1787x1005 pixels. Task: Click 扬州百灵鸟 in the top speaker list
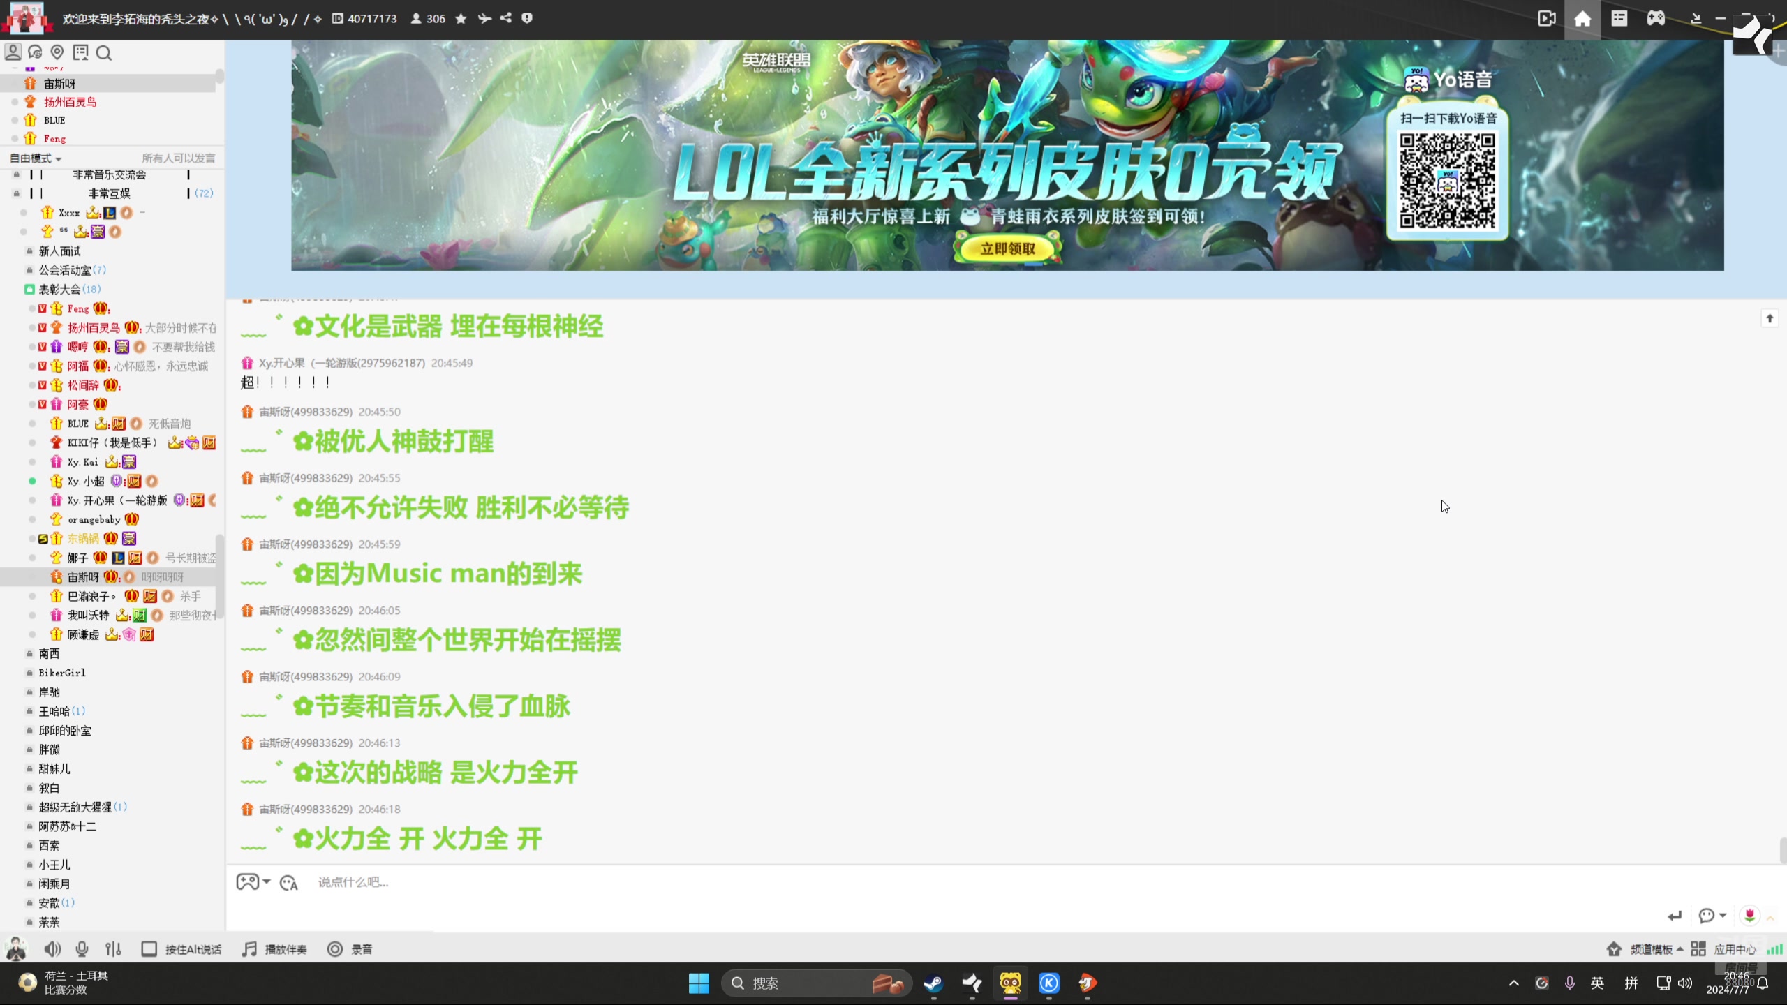click(x=70, y=102)
